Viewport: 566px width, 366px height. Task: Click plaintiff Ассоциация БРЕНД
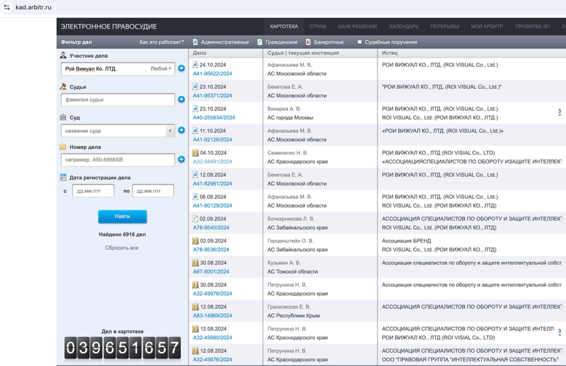point(406,241)
